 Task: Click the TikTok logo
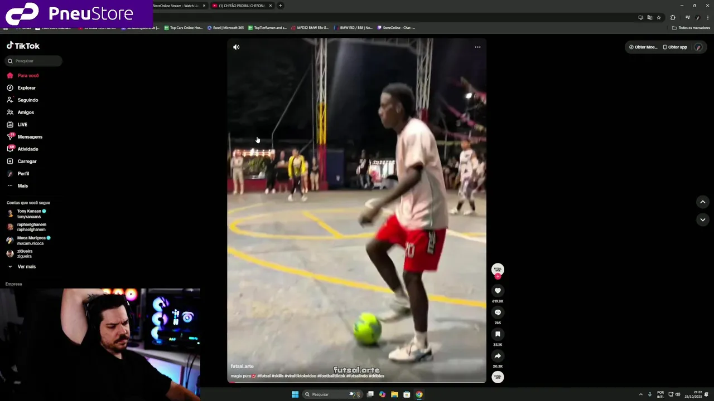23,46
